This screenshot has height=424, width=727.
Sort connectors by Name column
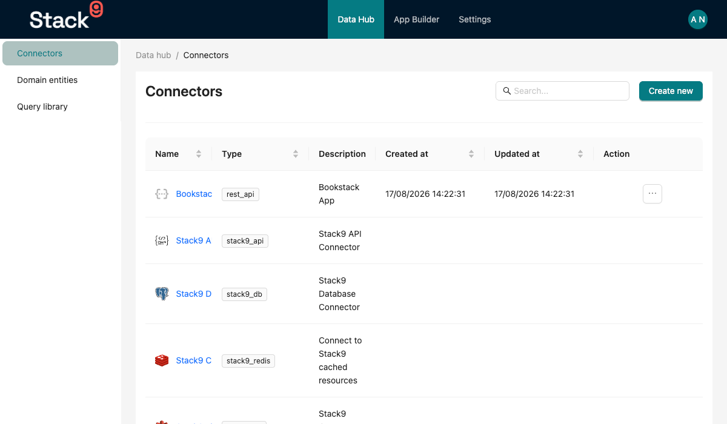click(198, 154)
